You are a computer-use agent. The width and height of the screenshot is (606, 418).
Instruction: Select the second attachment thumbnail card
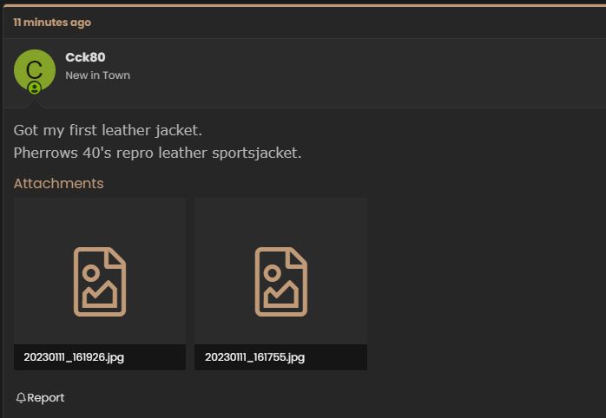coord(281,284)
